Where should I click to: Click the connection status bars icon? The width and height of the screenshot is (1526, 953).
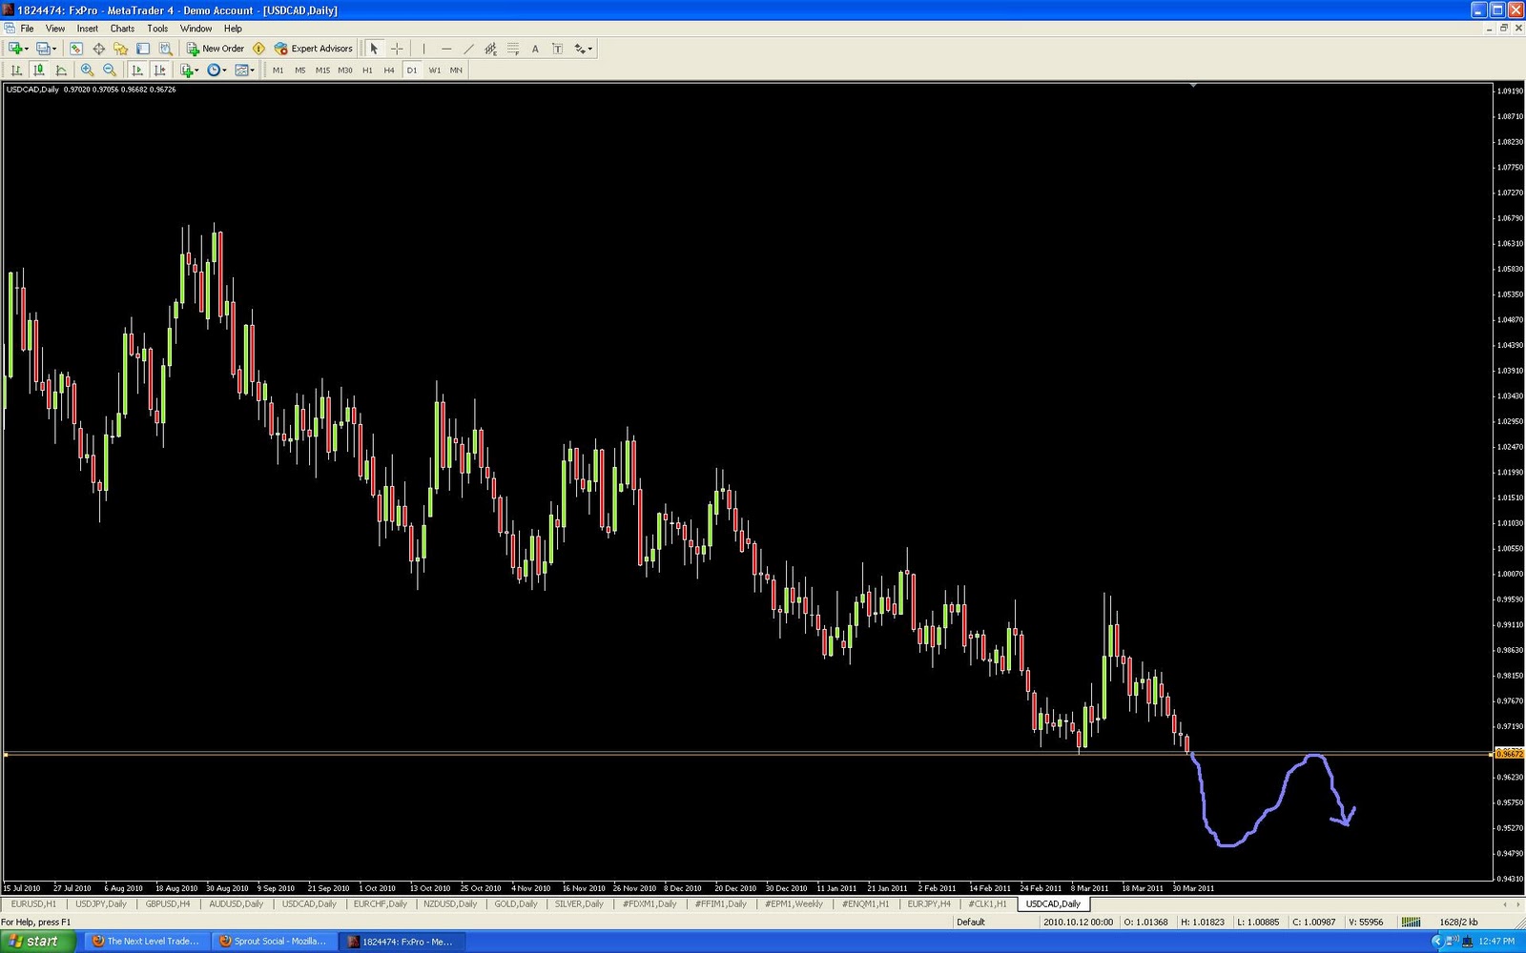pyautogui.click(x=1411, y=922)
